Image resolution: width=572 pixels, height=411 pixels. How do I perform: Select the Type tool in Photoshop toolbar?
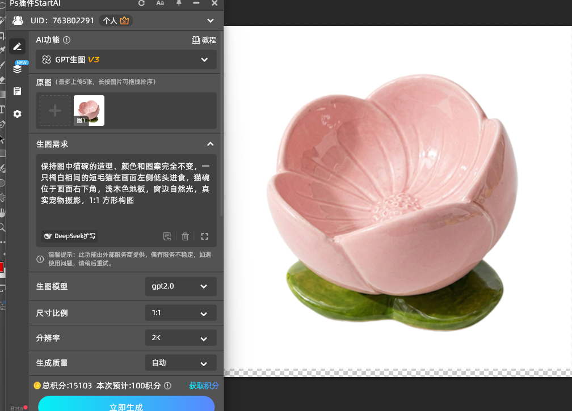pos(2,109)
